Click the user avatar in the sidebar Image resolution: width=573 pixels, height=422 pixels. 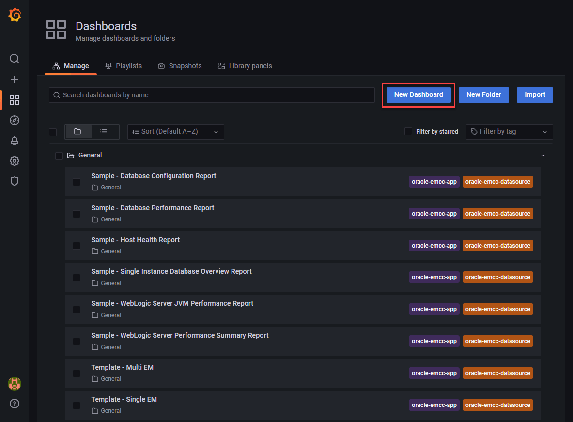tap(15, 383)
